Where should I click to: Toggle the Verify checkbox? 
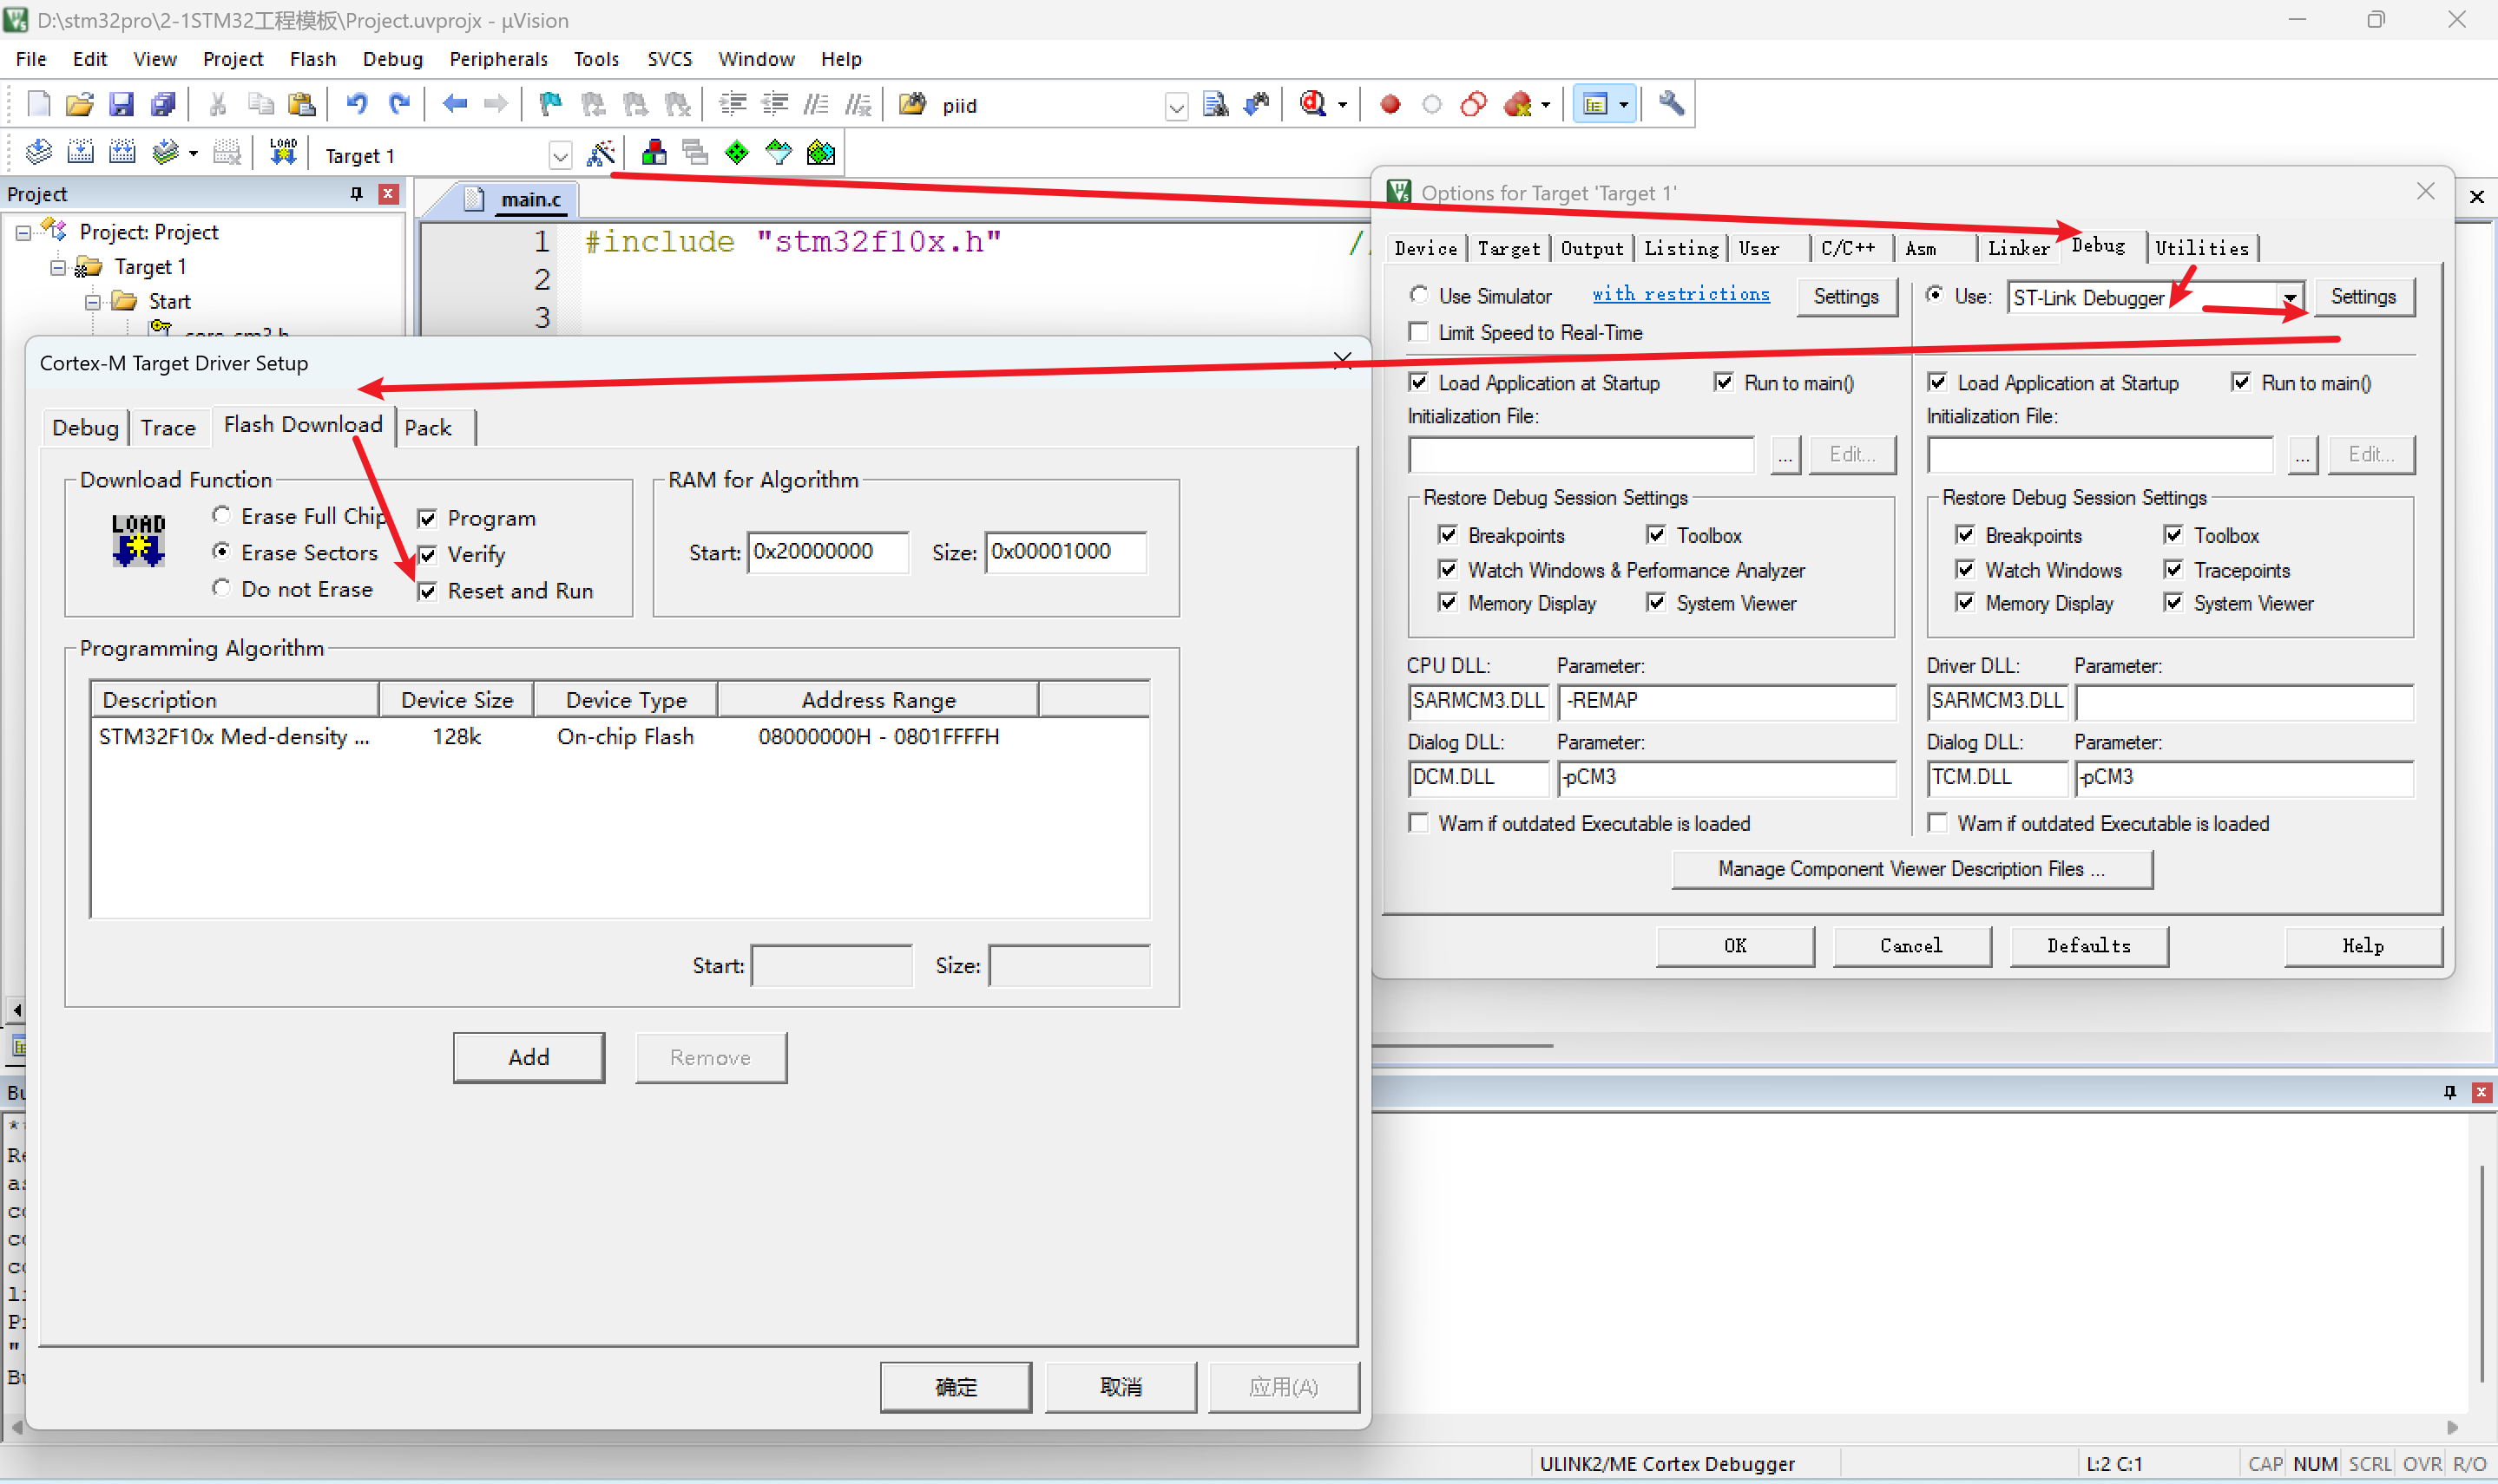pos(427,555)
